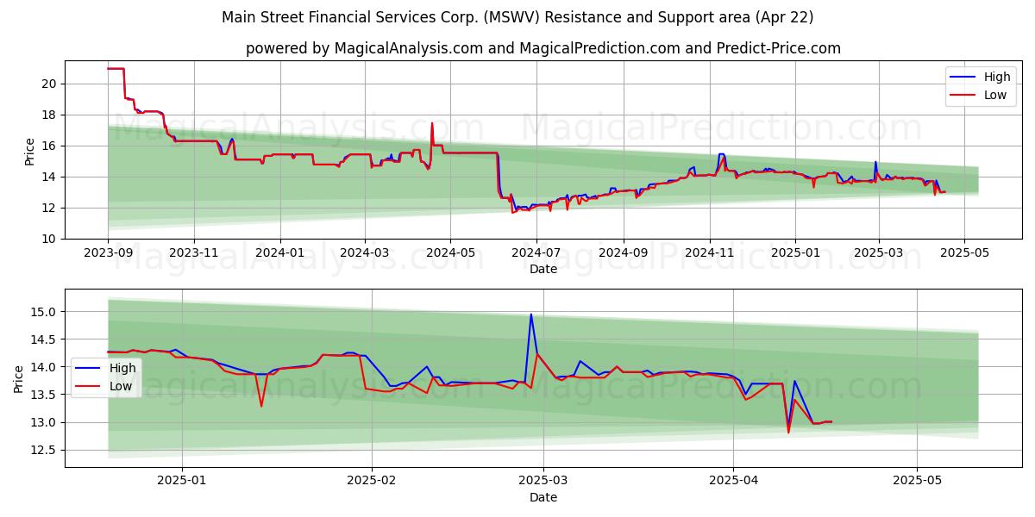Click 'Low' in top chart legend
Image resolution: width=1035 pixels, height=517 pixels.
[995, 95]
